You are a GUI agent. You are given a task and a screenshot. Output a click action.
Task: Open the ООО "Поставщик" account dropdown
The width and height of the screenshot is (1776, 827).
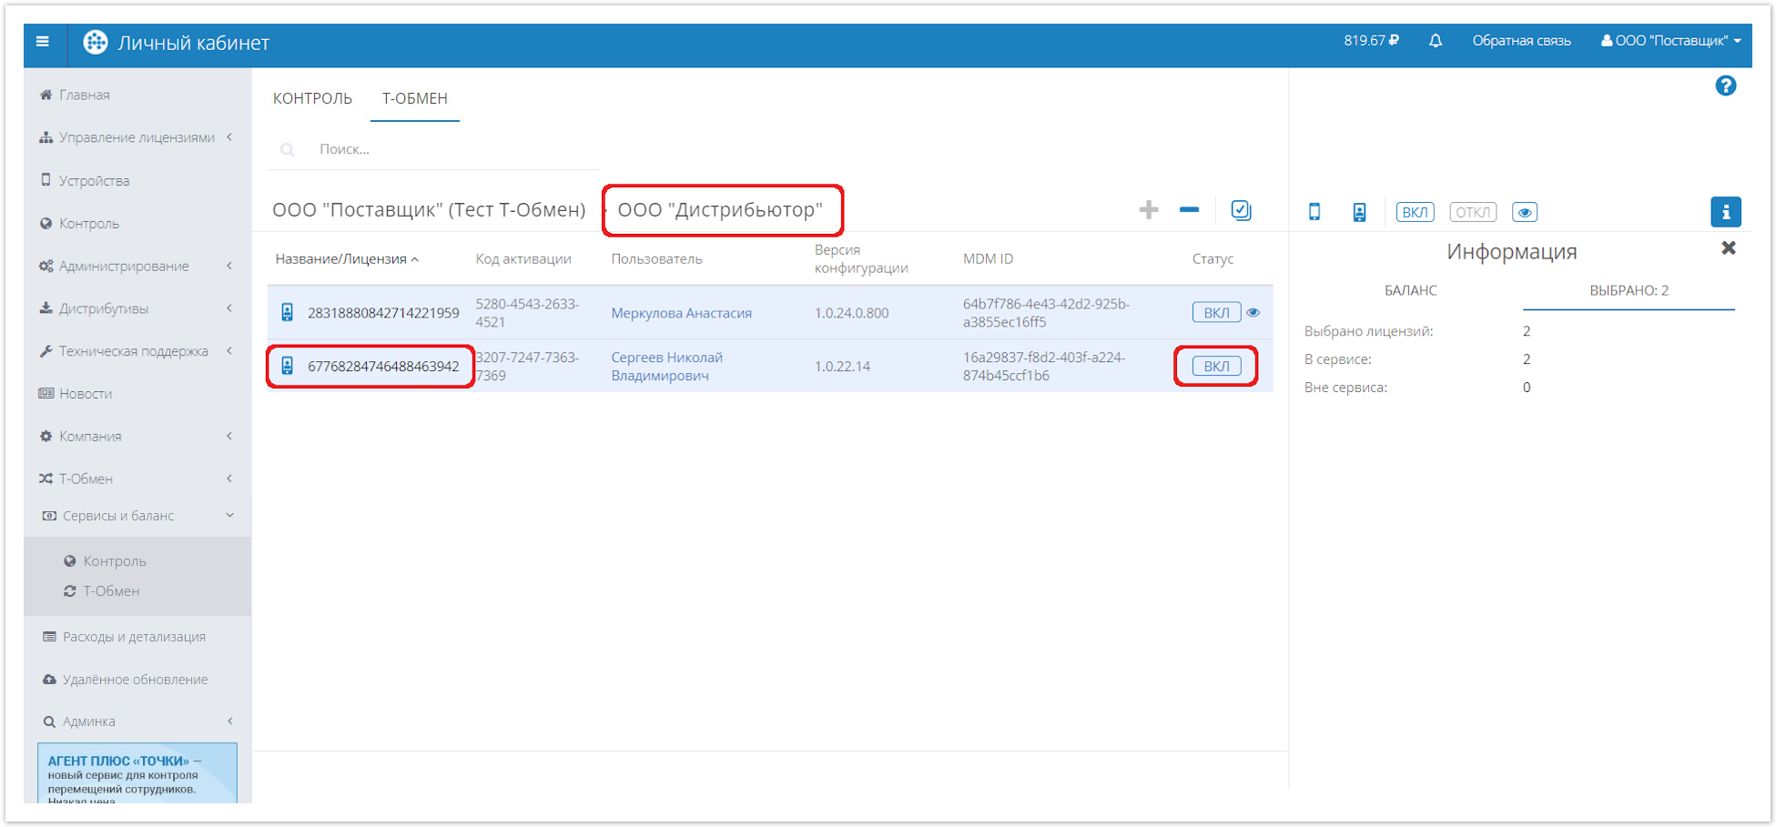(1671, 41)
